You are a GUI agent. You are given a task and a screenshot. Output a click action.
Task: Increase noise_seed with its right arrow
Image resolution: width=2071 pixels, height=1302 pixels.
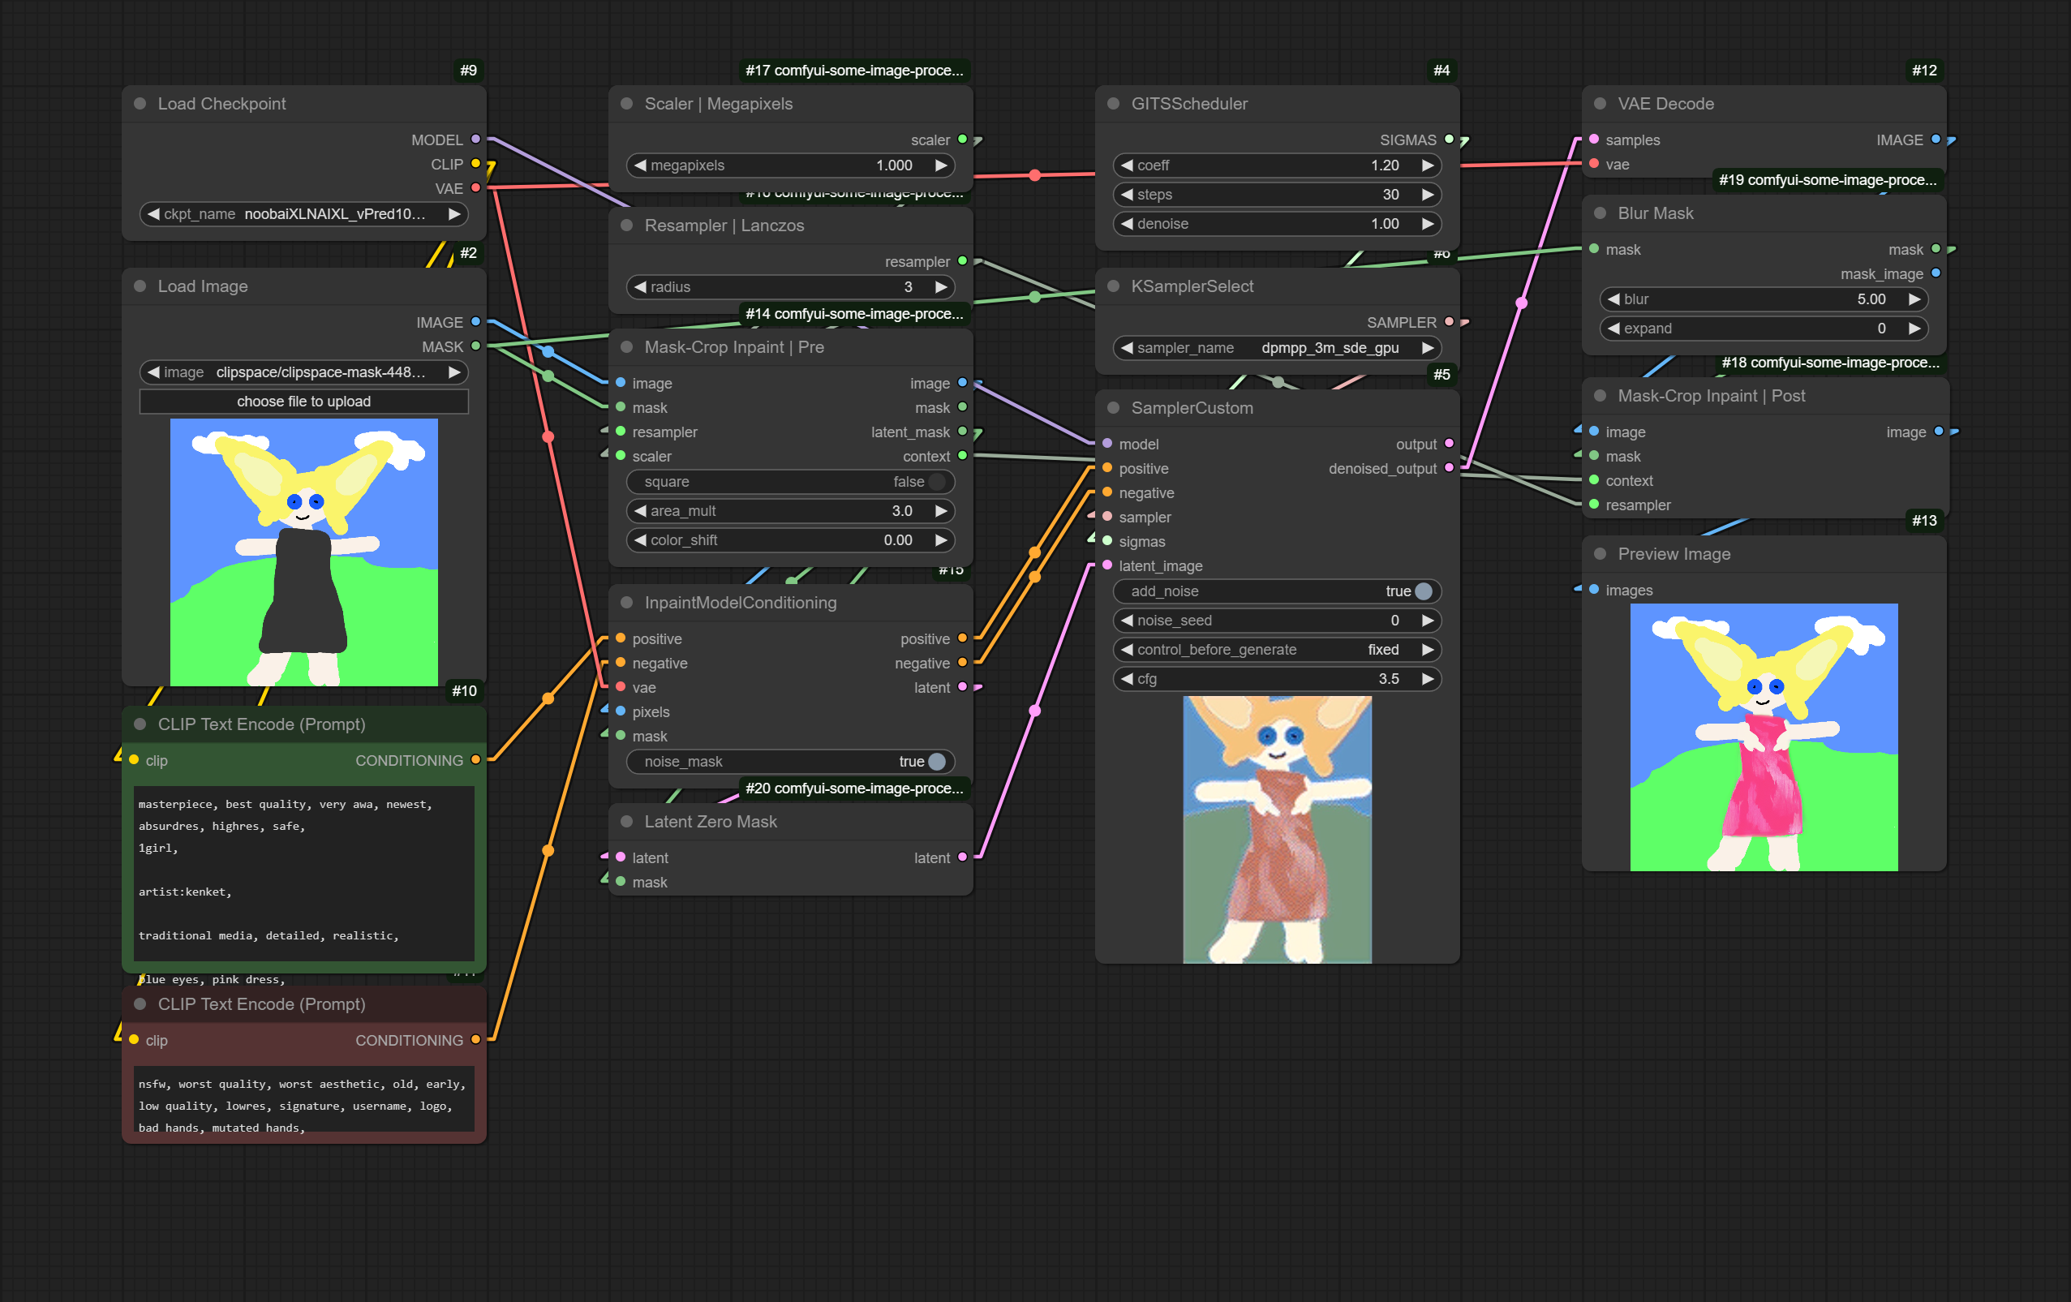[x=1428, y=620]
